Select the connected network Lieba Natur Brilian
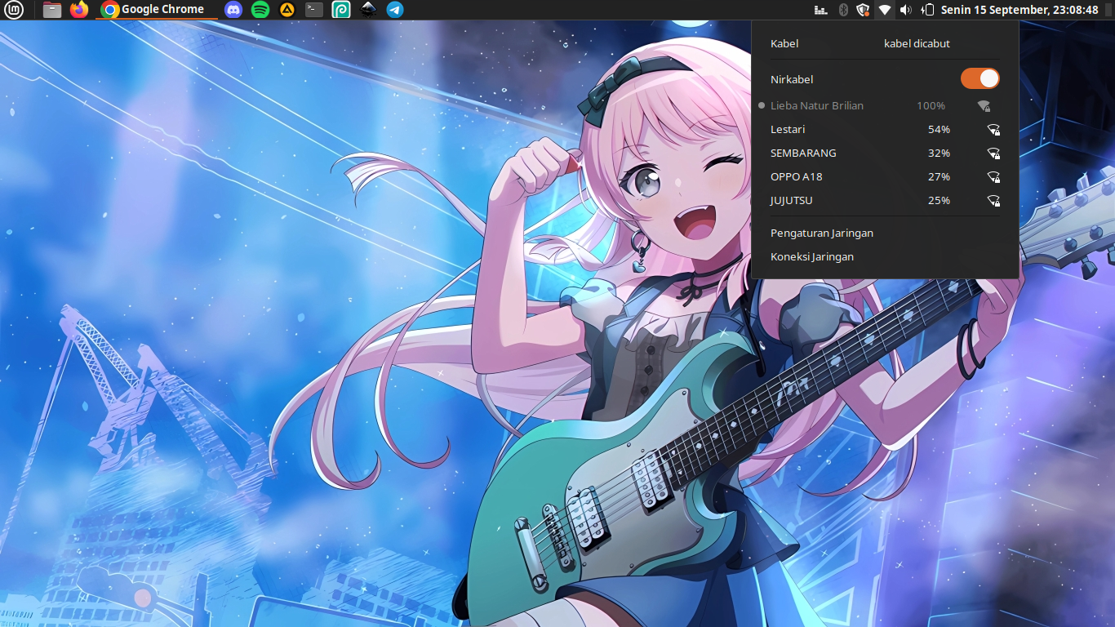The image size is (1115, 627). point(885,105)
